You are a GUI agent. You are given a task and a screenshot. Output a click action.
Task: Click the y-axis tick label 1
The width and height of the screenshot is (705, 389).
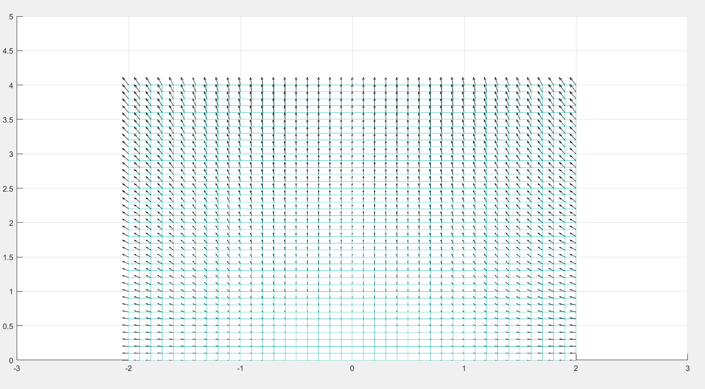coord(11,292)
